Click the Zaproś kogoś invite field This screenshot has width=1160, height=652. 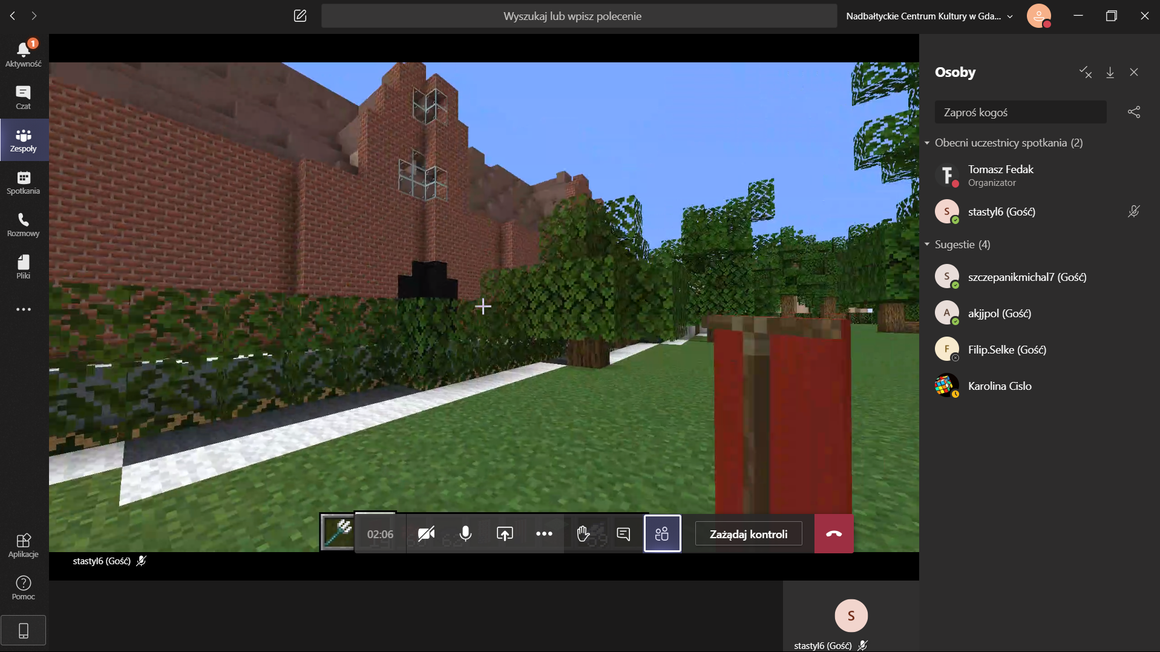(x=1021, y=113)
